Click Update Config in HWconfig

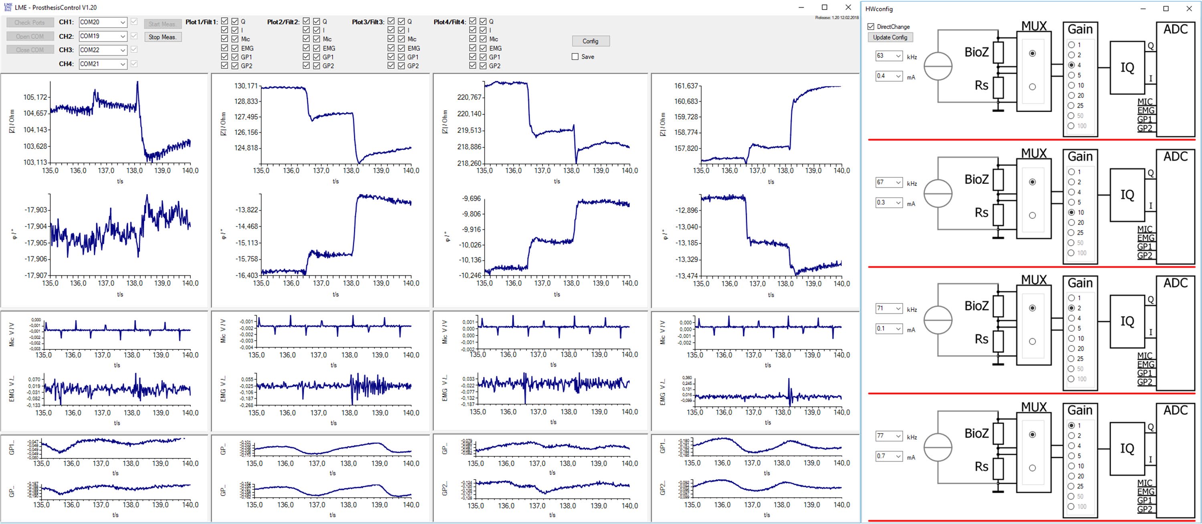(x=890, y=37)
